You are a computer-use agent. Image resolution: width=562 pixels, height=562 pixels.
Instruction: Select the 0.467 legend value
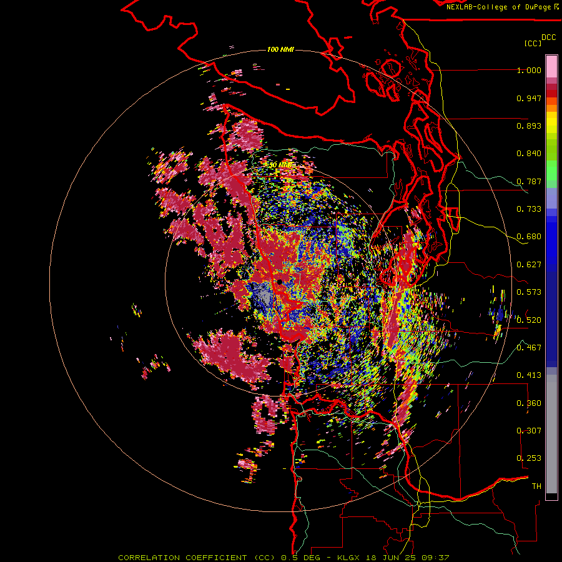(529, 347)
